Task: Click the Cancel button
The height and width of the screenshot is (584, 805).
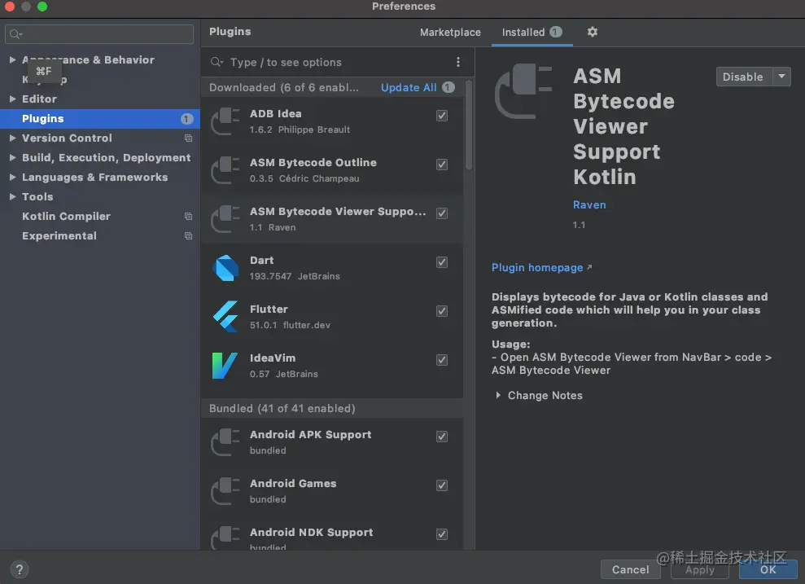Action: [631, 569]
